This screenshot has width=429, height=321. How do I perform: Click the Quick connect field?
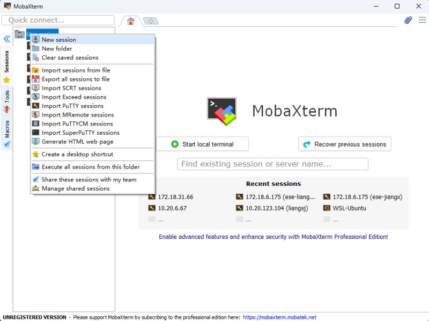58,20
